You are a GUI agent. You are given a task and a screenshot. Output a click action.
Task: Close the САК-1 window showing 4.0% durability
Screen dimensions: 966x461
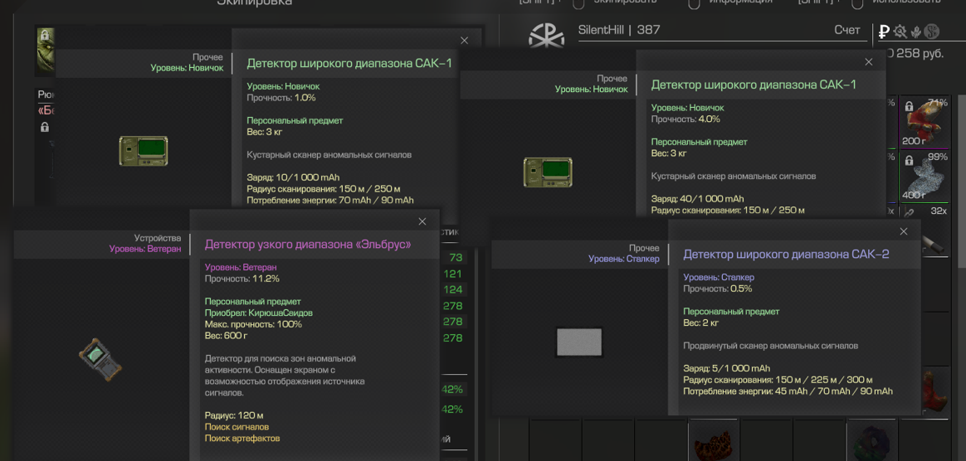click(x=869, y=62)
